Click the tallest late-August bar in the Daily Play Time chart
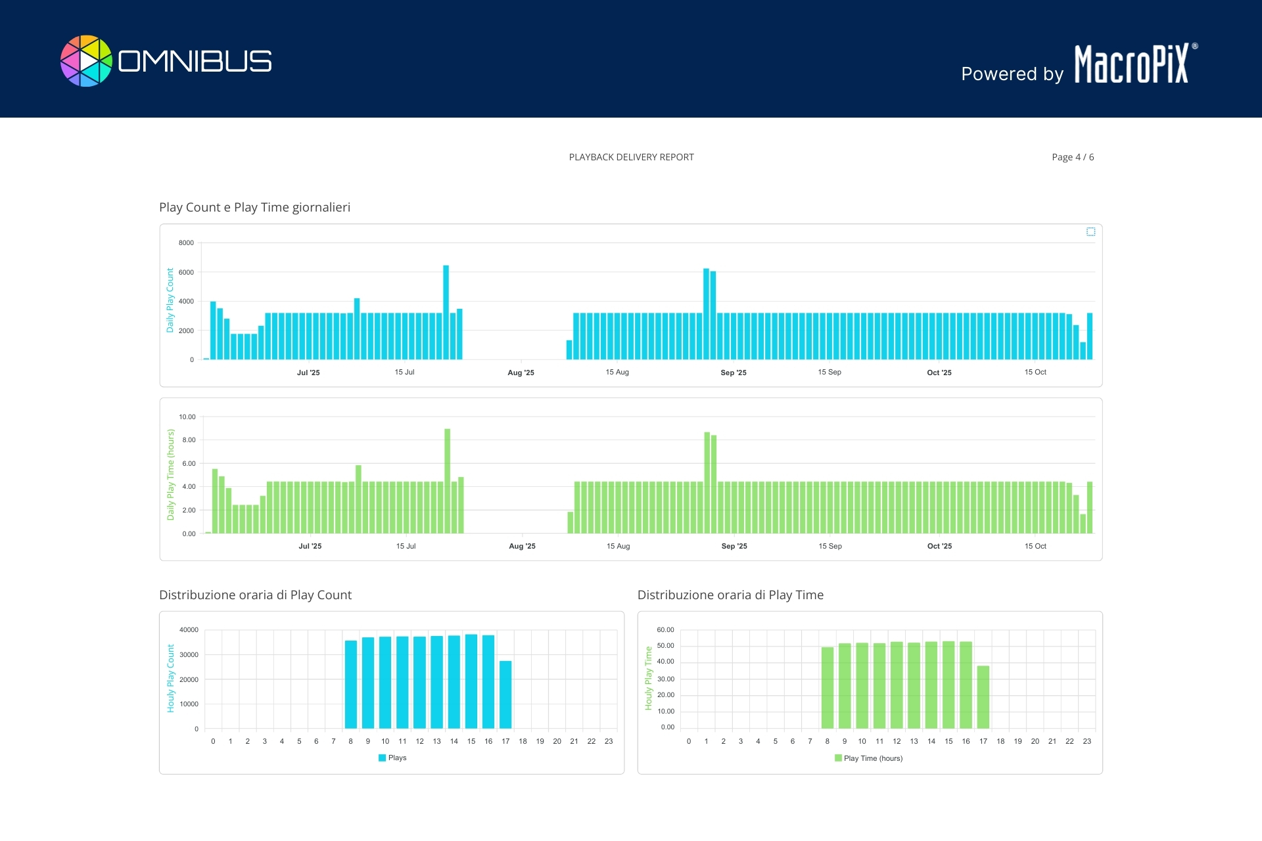Image resolution: width=1262 pixels, height=841 pixels. click(x=707, y=483)
